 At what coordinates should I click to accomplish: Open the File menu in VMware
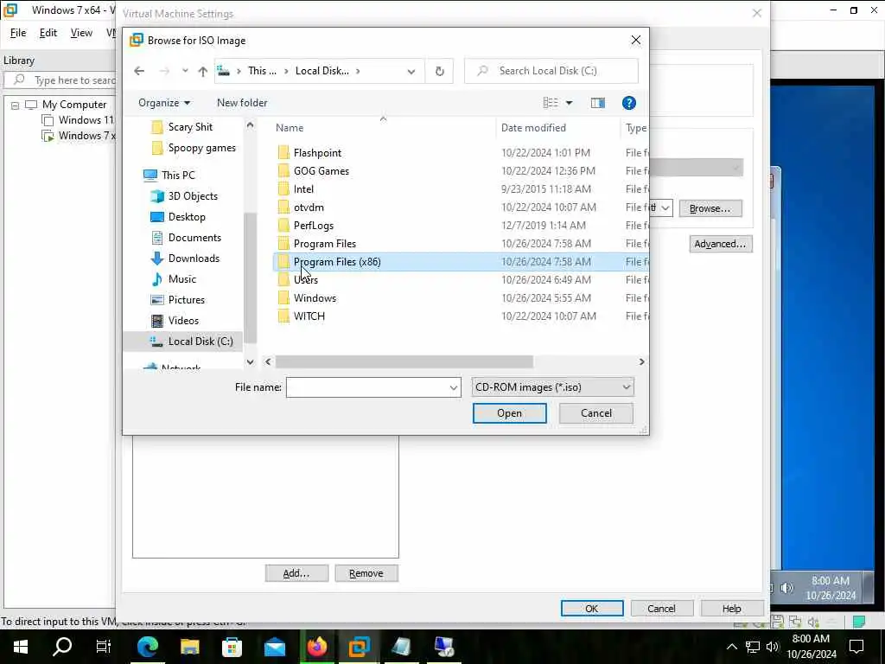coord(18,33)
